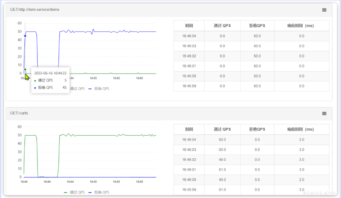Toggle the 通过 QPS legend in the carts chart

tap(76, 192)
